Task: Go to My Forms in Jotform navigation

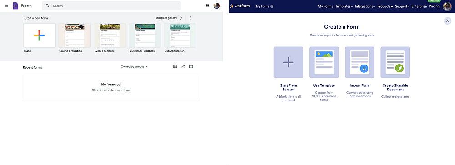Action: 325,6
